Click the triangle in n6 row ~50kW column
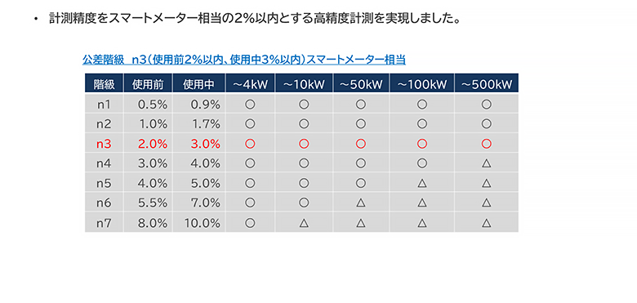This screenshot has height=303, width=637. 361,203
